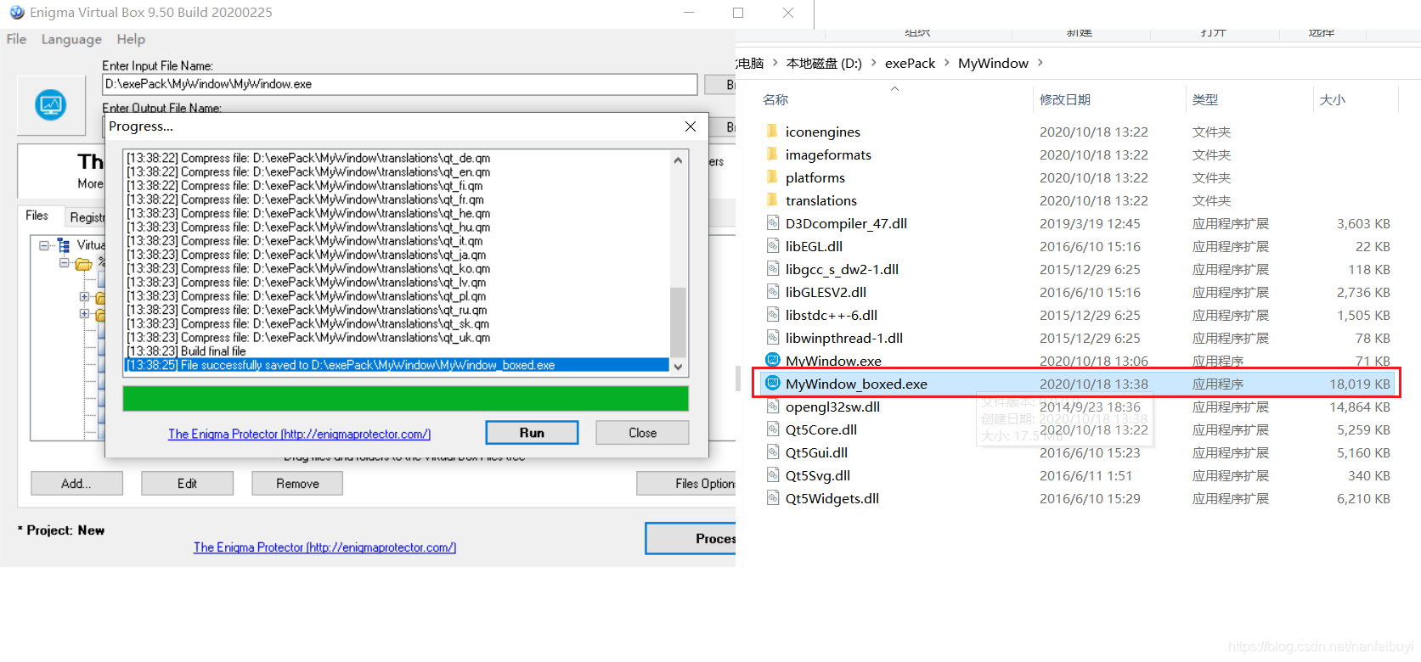Select the 'File successfully saved' log line
The width and height of the screenshot is (1421, 662).
point(397,365)
